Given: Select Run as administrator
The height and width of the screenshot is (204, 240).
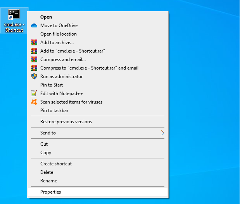Looking at the screenshot, I should pos(98,76).
